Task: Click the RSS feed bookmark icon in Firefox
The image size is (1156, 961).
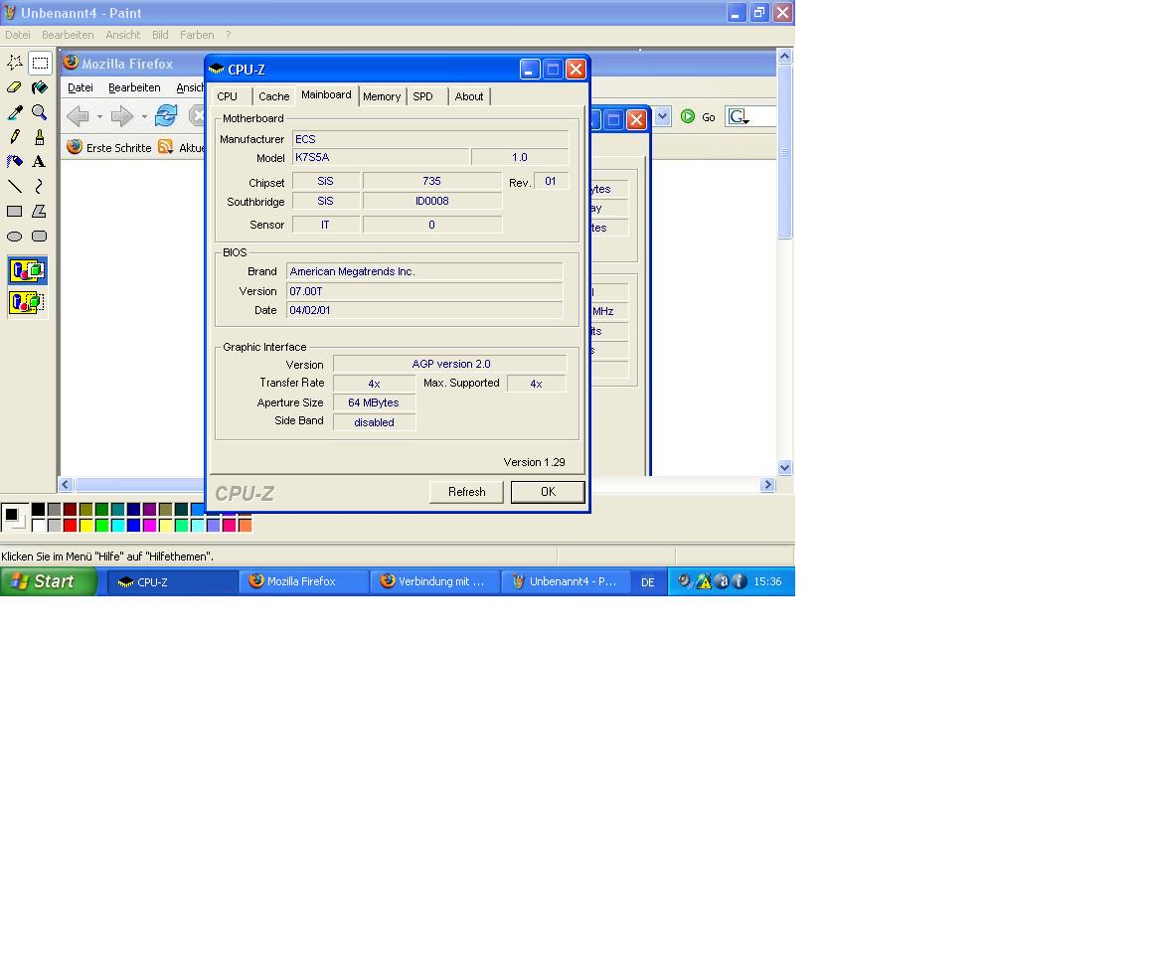Action: click(x=166, y=147)
